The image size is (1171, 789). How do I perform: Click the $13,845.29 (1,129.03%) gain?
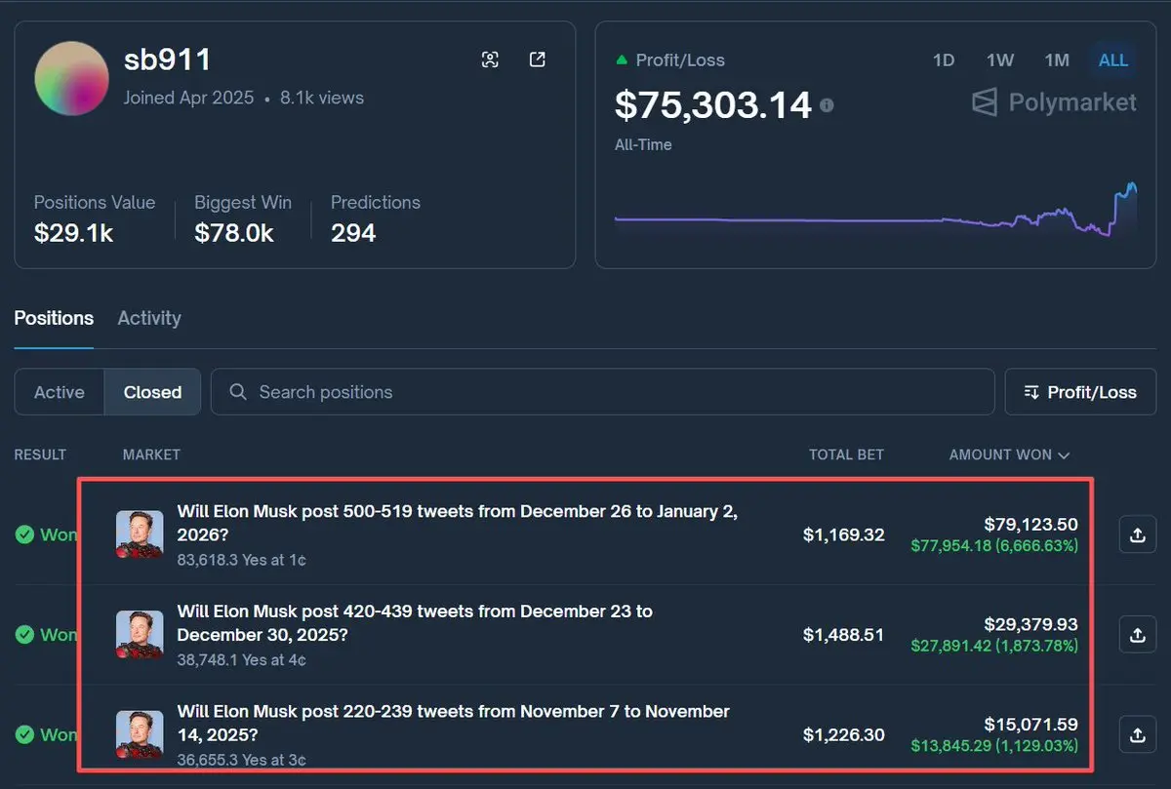click(994, 745)
